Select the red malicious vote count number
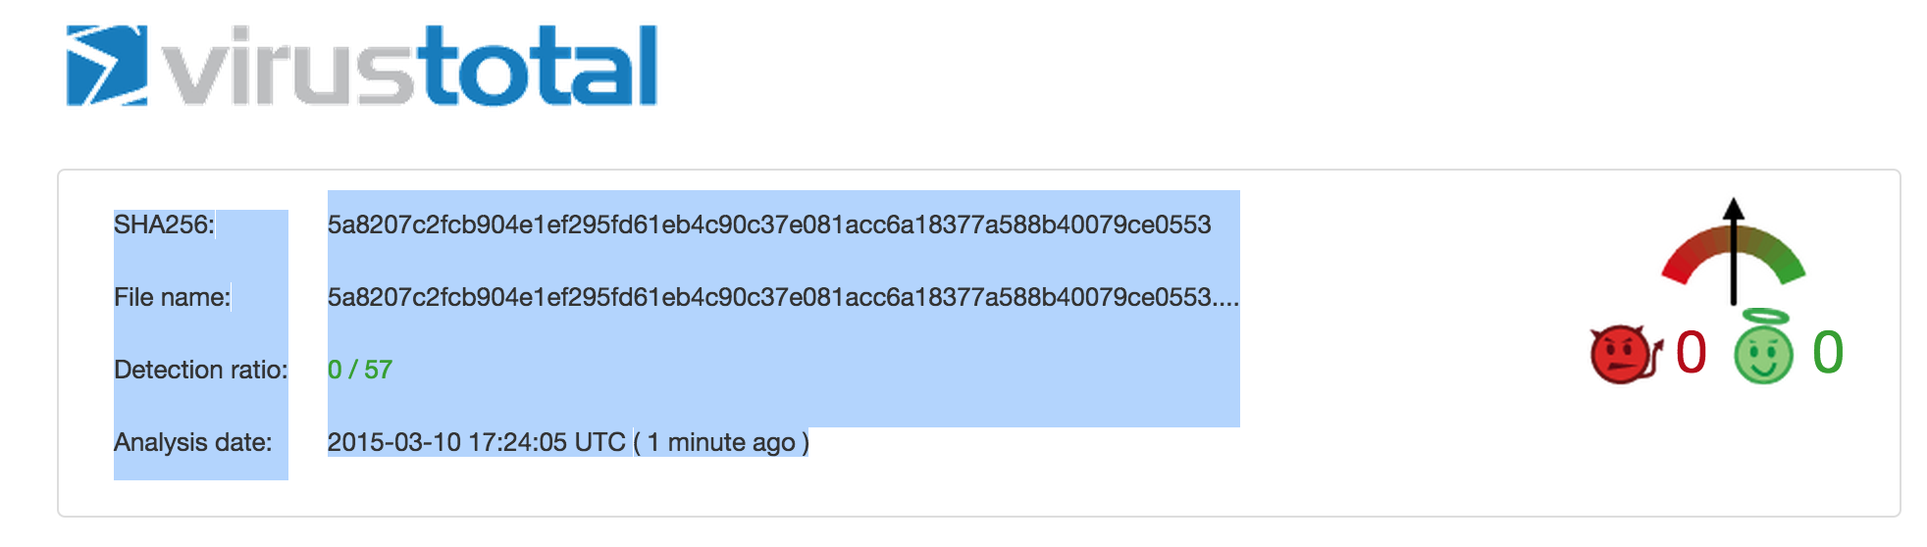 coord(1692,353)
